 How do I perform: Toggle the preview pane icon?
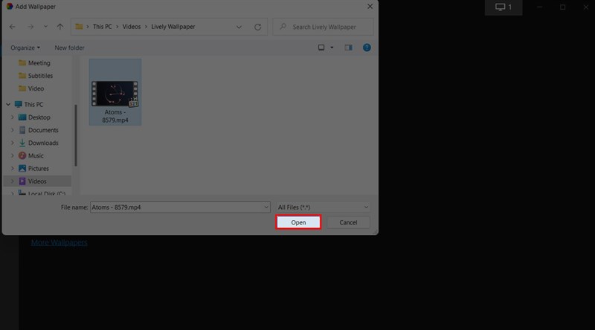(x=348, y=48)
